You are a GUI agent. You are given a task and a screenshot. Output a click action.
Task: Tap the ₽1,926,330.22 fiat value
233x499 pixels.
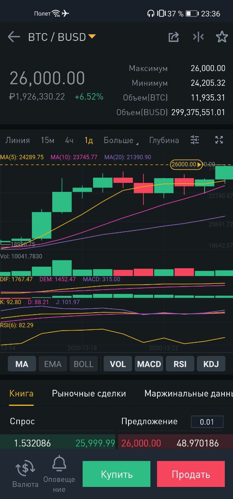pos(37,97)
